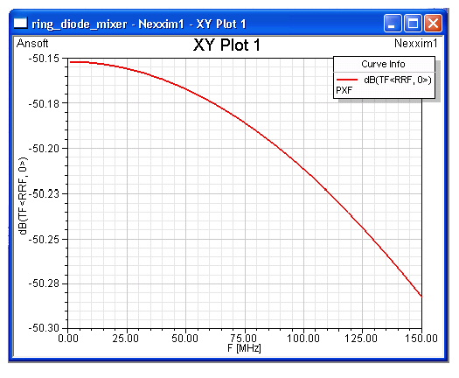Viewport: 459px width, 378px height.
Task: Click the -50.15 y-axis tick label
Action: [x=45, y=59]
